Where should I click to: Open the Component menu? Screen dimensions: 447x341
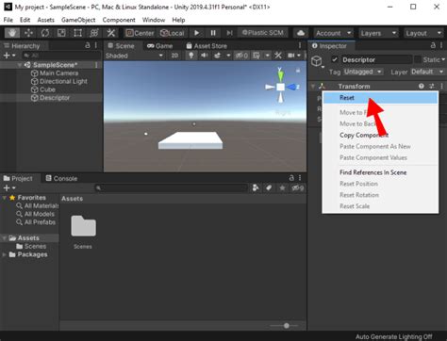tap(119, 20)
